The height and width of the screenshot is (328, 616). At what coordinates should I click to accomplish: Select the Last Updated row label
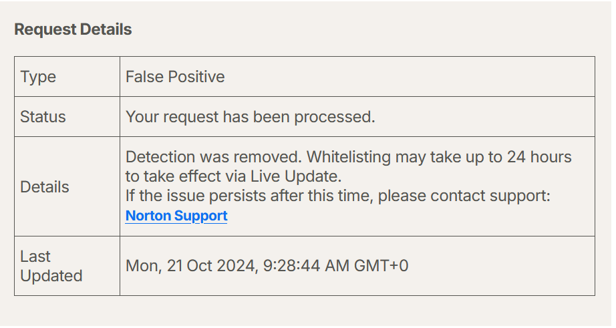pos(51,266)
